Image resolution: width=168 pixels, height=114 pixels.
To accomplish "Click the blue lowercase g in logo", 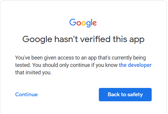I will pyautogui.click(x=89, y=24).
